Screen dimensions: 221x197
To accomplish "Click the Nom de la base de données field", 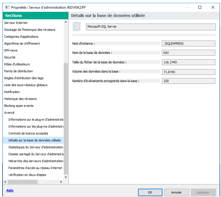I will 188,53.
